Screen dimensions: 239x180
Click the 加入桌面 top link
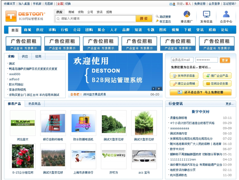click(x=24, y=4)
